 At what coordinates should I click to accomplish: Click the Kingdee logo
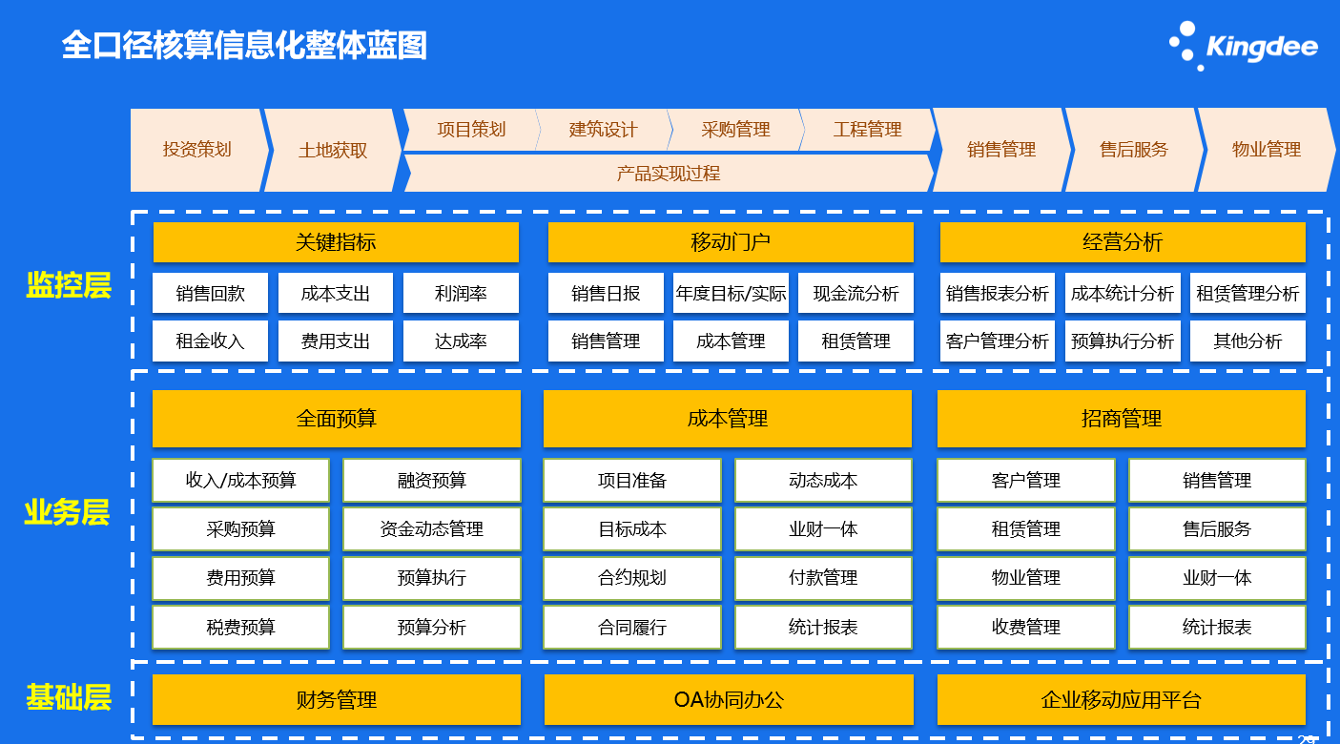pyautogui.click(x=1243, y=46)
